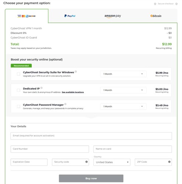Open See available locations link
182x184 pixels.
[73, 92]
